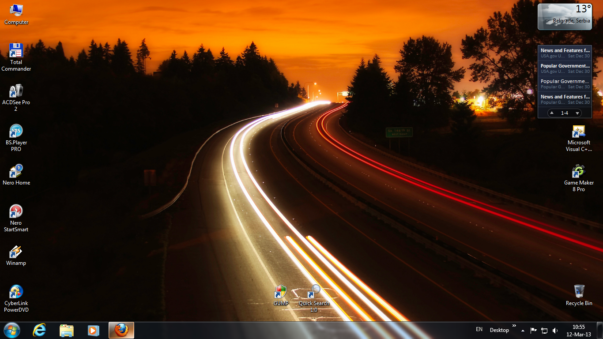Open the Windows Start menu
This screenshot has width=603, height=339.
12,330
